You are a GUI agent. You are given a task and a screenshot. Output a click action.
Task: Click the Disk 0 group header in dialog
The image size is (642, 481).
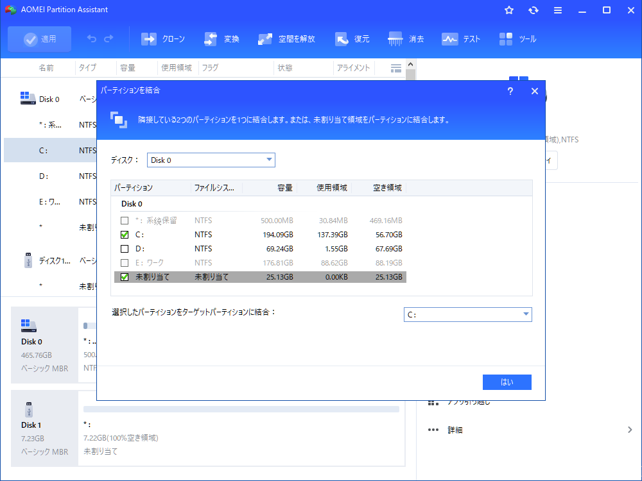[132, 204]
